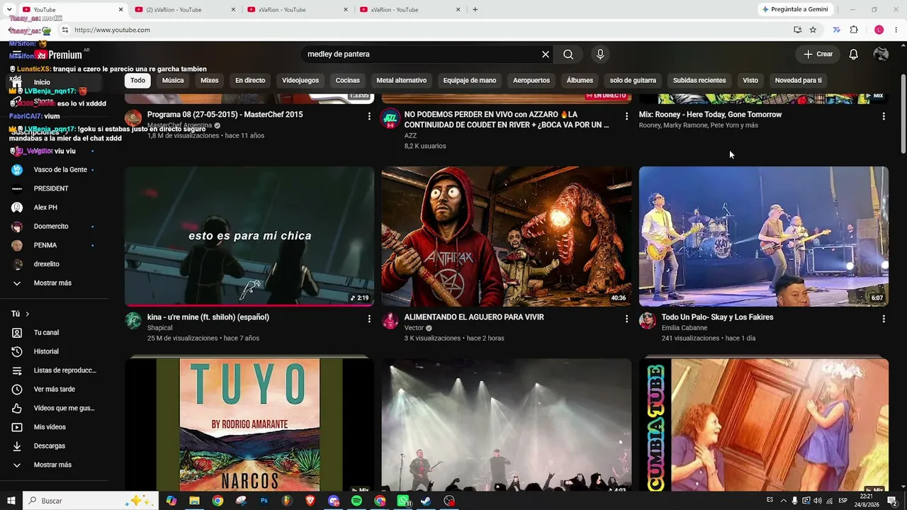Expand the lower Mostrar más under Descargas
Viewport: 907px width, 510px height.
(54, 465)
